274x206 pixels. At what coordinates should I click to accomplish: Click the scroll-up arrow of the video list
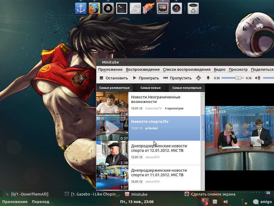click(203, 94)
